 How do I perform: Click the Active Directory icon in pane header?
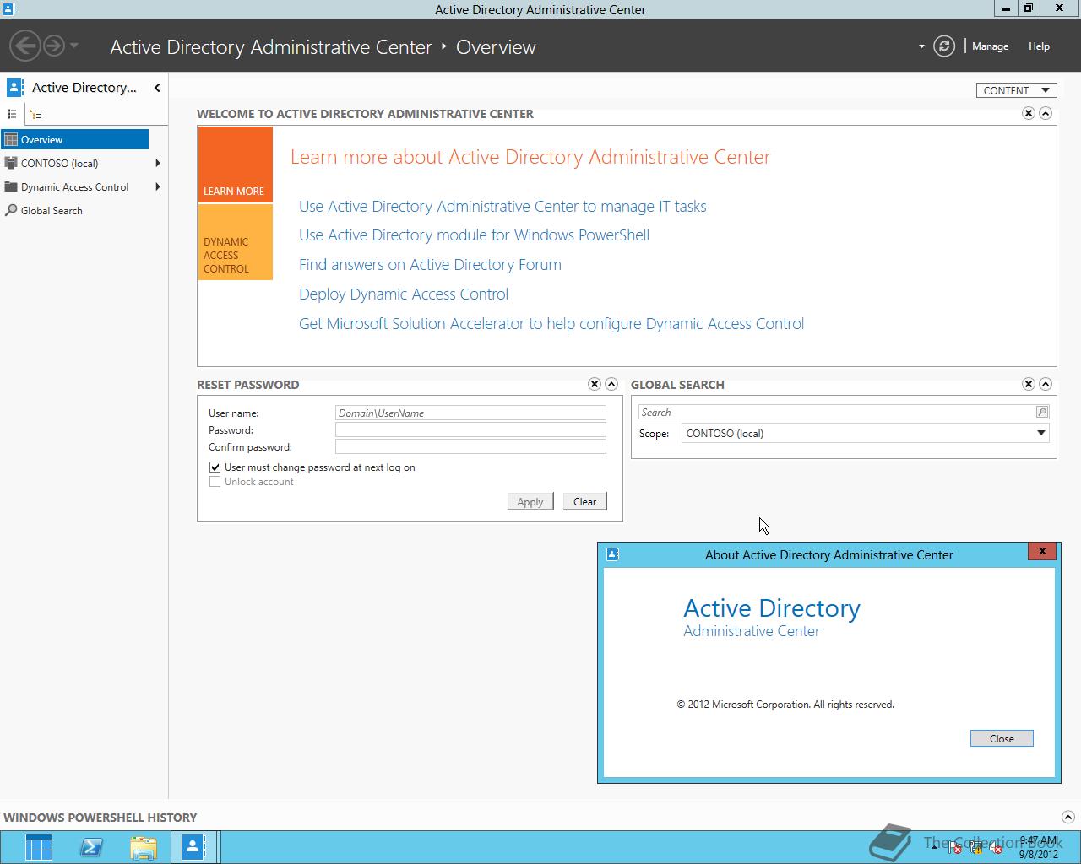click(14, 88)
